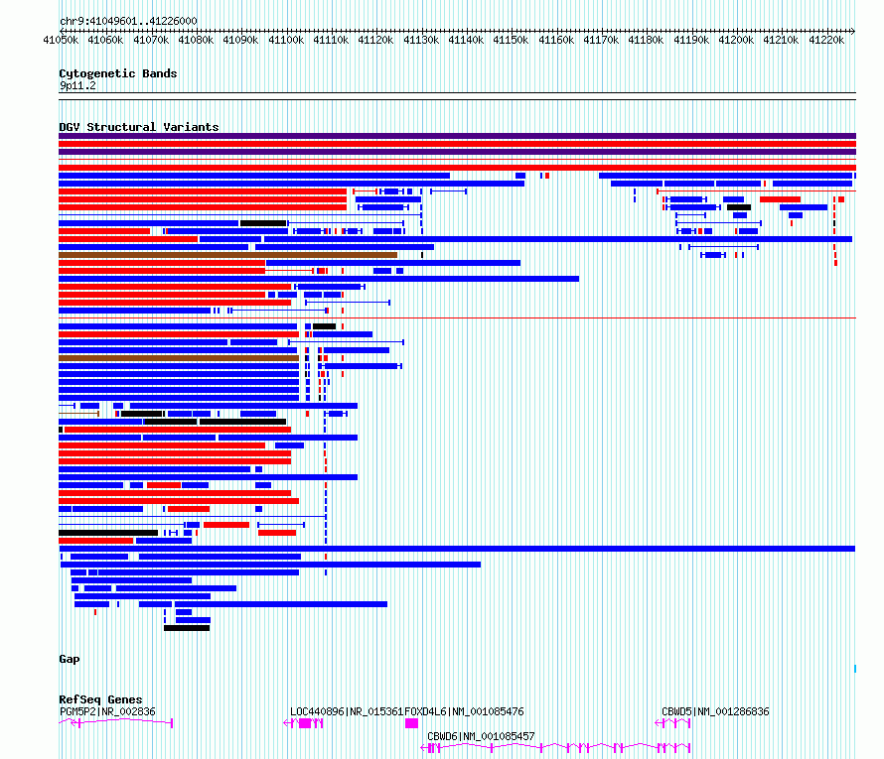Image resolution: width=884 pixels, height=759 pixels.
Task: Click the PGM5P2|NR_002836 gene label
Action: pos(107,711)
